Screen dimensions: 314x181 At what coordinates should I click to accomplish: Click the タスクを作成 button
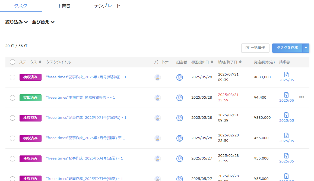click(287, 48)
